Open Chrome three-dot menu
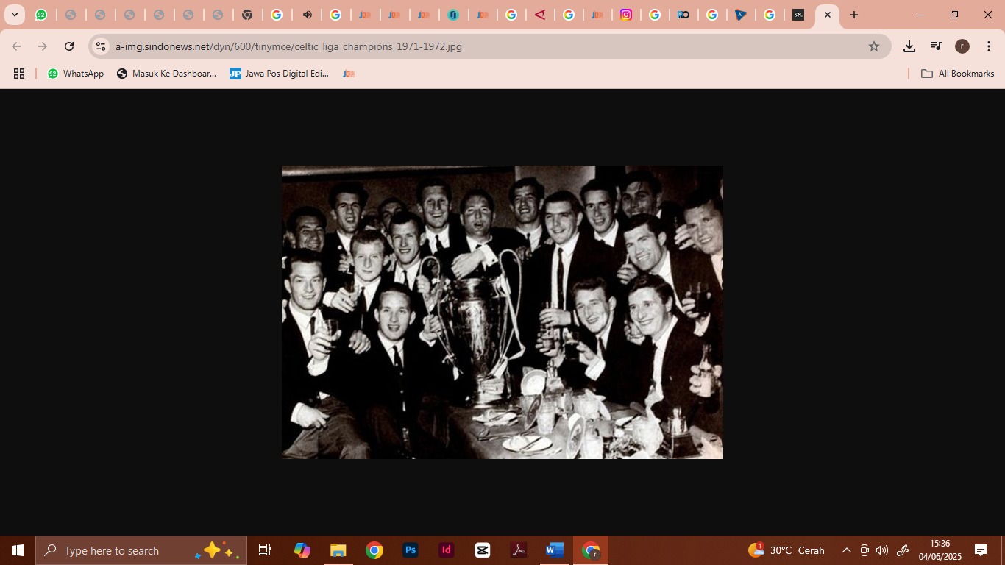Image resolution: width=1005 pixels, height=565 pixels. click(x=989, y=46)
